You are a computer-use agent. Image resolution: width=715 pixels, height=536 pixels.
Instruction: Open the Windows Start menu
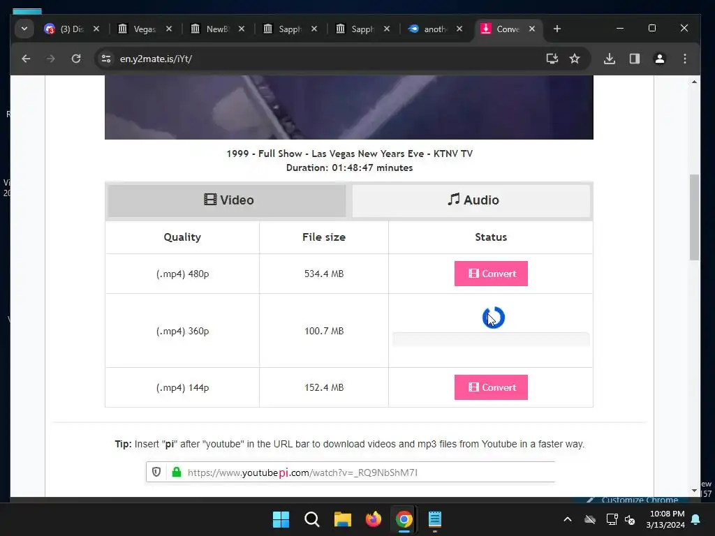[x=281, y=519]
